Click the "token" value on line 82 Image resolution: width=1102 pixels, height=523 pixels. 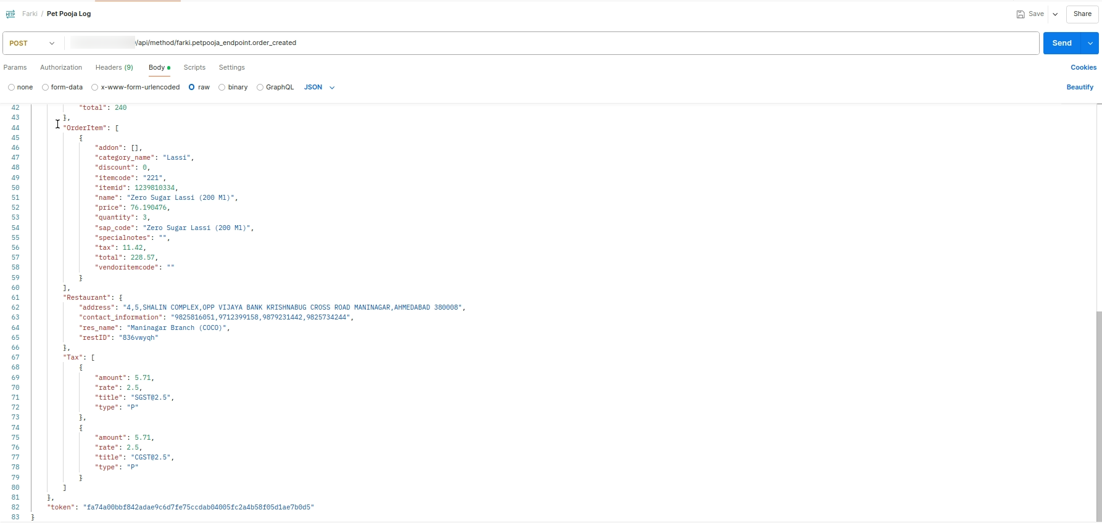(x=199, y=508)
